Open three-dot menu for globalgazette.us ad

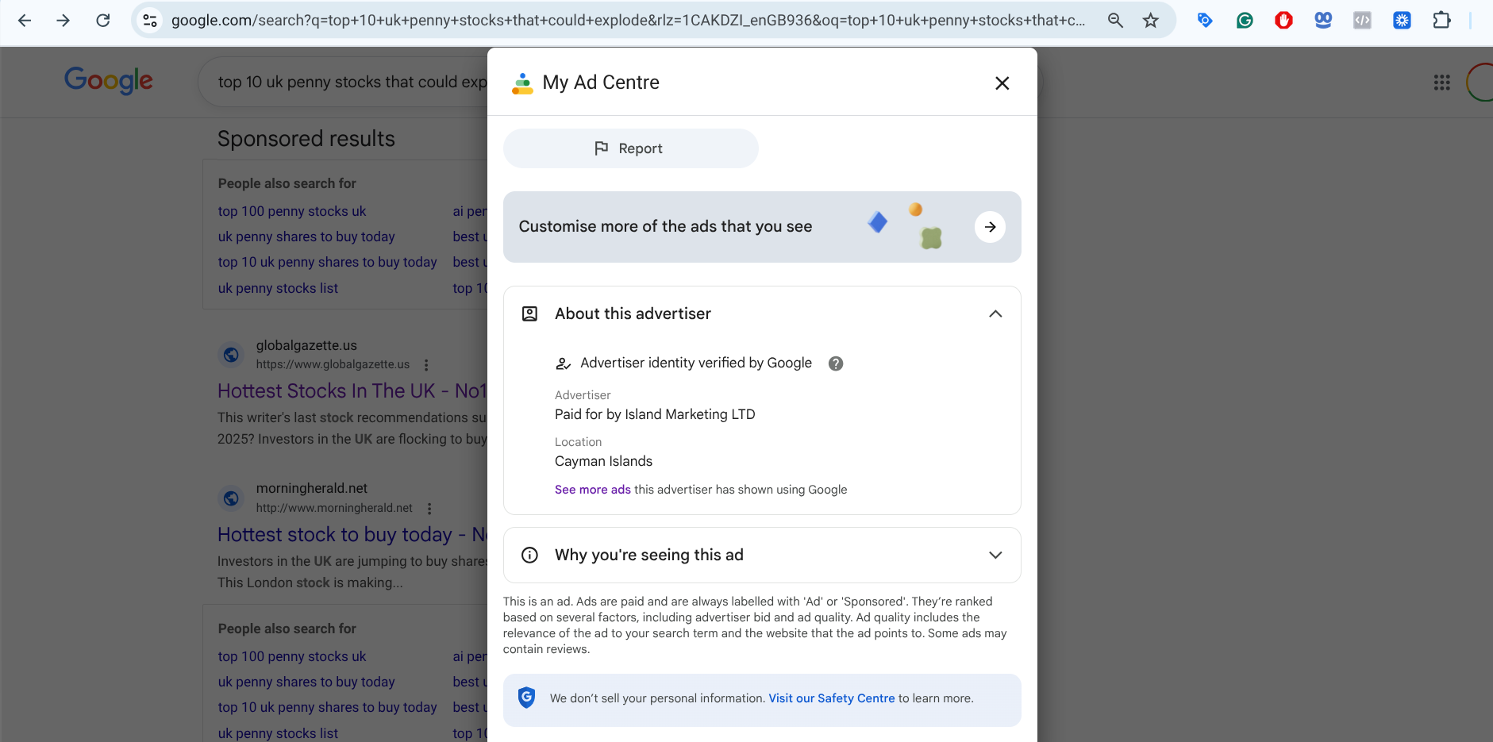coord(426,365)
